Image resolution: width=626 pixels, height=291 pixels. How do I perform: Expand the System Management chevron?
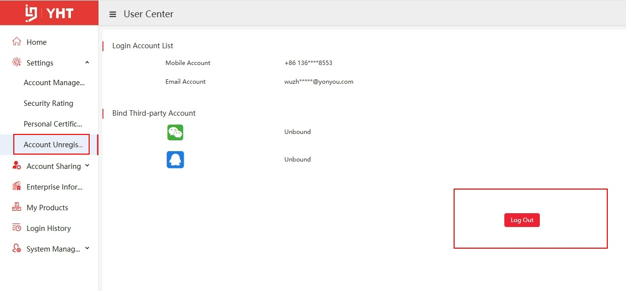click(x=87, y=249)
